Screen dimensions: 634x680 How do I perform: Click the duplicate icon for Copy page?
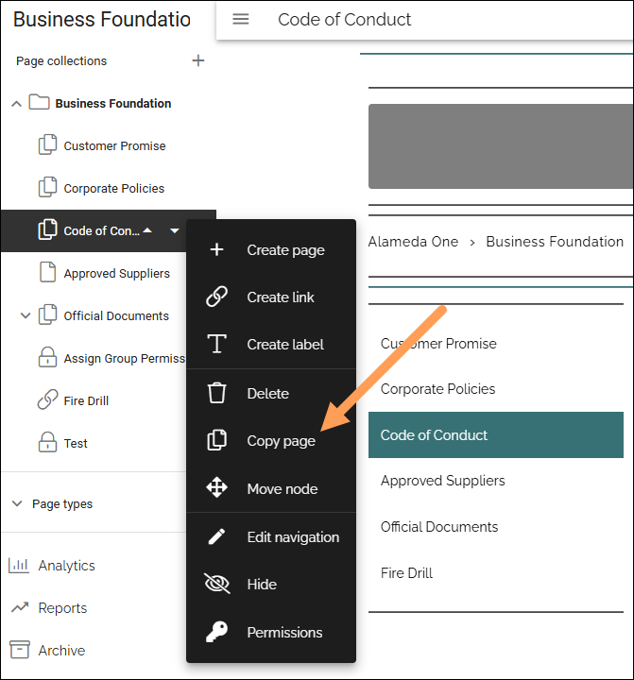tap(216, 440)
